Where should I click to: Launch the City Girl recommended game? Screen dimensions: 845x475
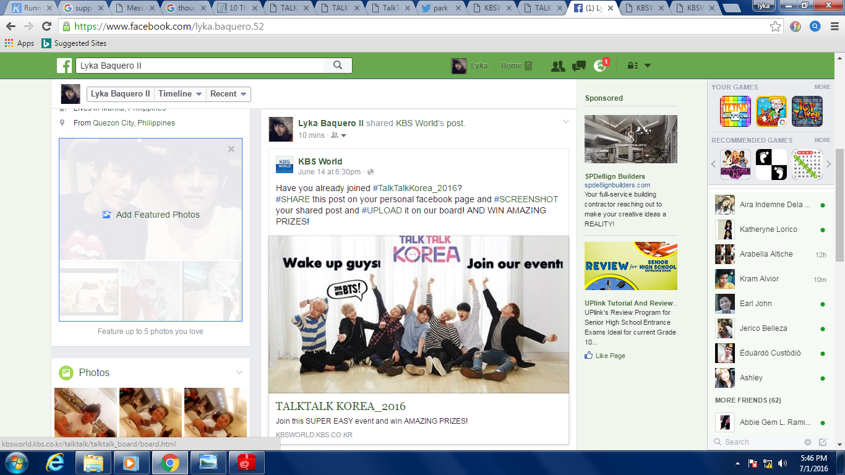coord(736,165)
